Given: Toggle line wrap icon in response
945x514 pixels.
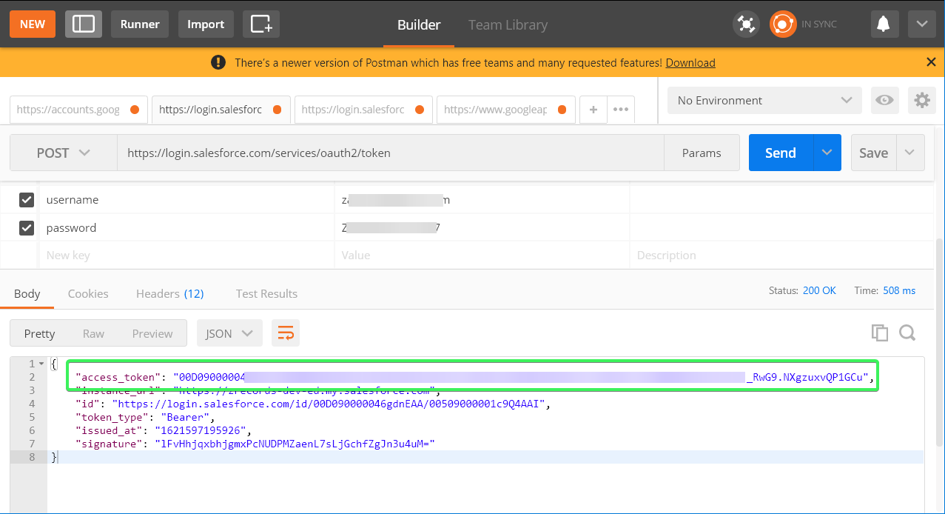Looking at the screenshot, I should [x=285, y=333].
